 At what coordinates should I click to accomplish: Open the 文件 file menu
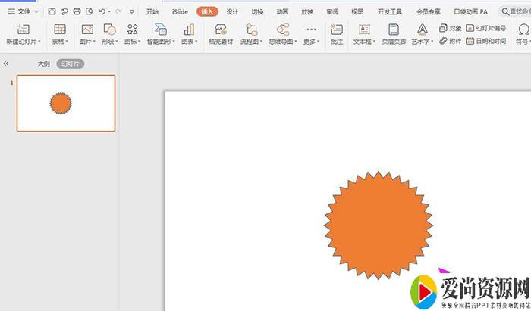23,12
